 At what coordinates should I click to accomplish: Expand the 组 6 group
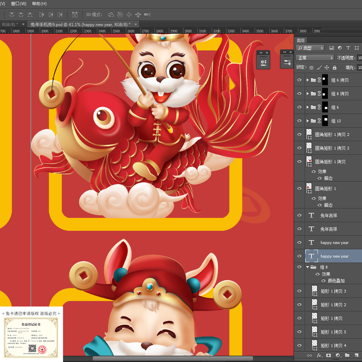308,107
